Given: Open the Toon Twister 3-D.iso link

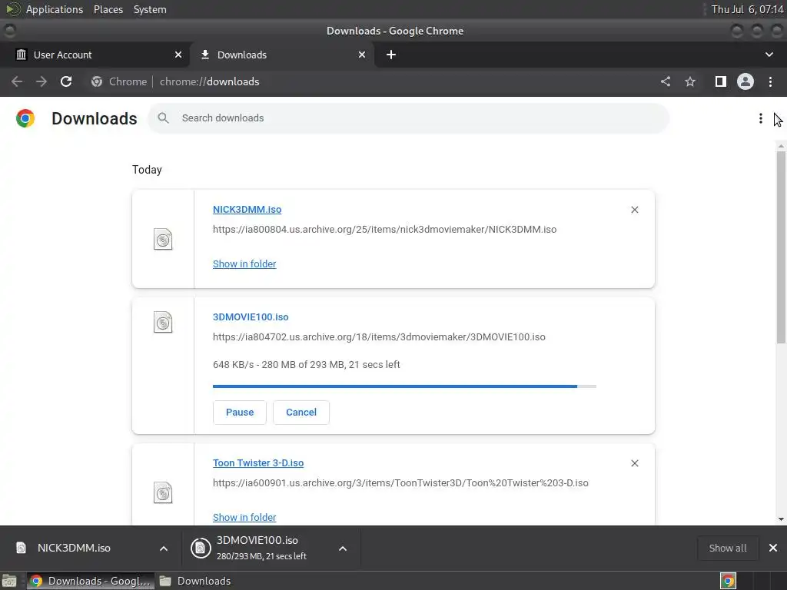Looking at the screenshot, I should pyautogui.click(x=258, y=463).
